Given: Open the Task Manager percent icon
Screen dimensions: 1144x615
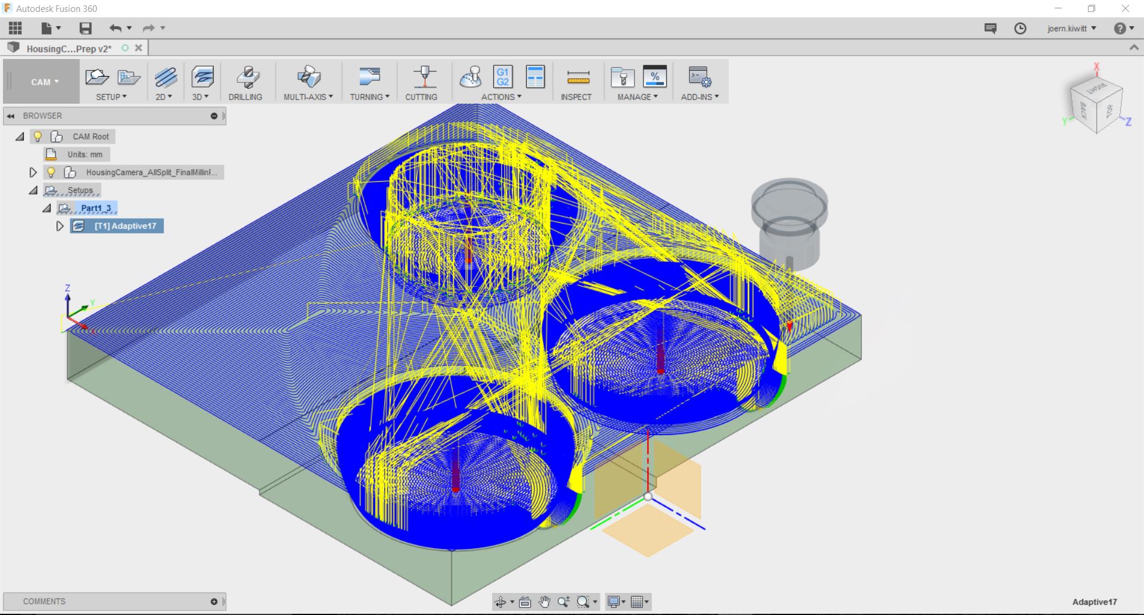Looking at the screenshot, I should (655, 77).
